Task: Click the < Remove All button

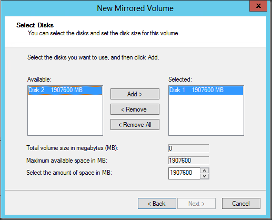Action: point(135,125)
